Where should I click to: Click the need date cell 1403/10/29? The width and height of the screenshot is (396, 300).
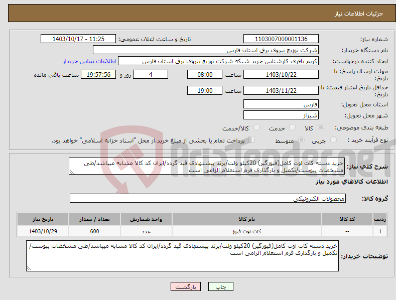tap(43, 231)
